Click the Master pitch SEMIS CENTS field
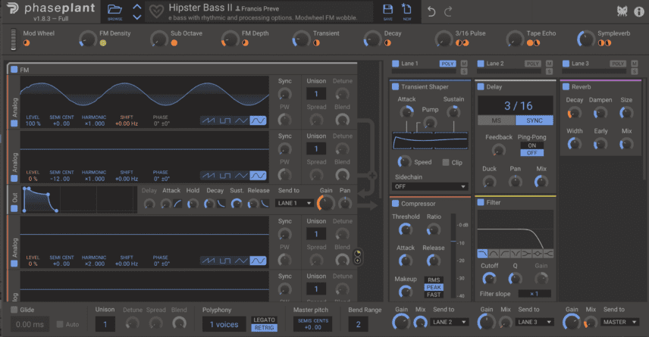 (x=313, y=324)
